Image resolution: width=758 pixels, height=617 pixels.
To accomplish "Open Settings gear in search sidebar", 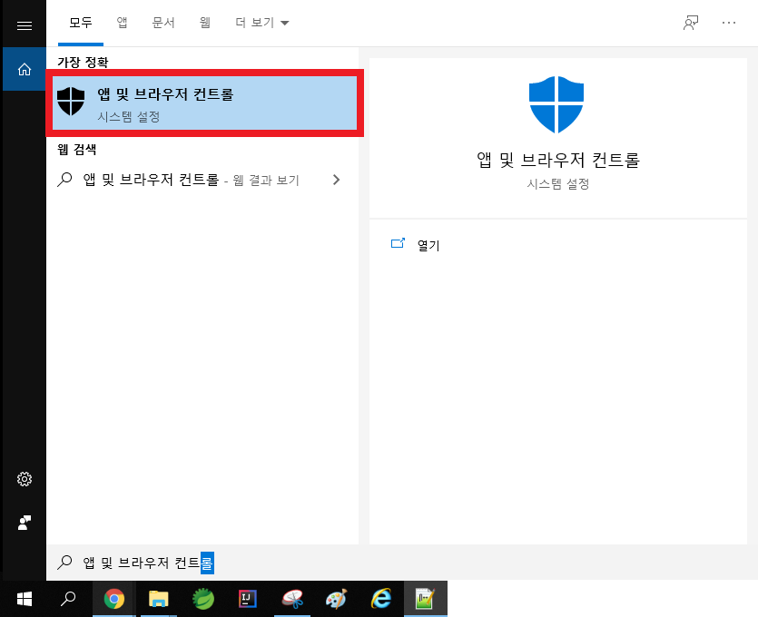I will click(x=25, y=479).
